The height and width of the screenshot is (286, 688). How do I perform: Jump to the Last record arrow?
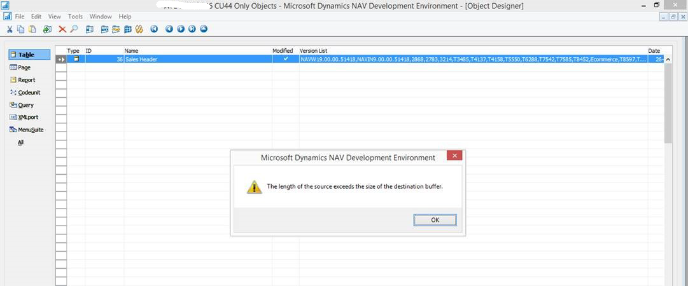point(192,29)
